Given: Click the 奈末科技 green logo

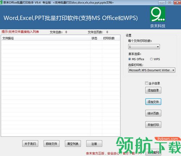Looking at the screenshot, I should [157, 14].
